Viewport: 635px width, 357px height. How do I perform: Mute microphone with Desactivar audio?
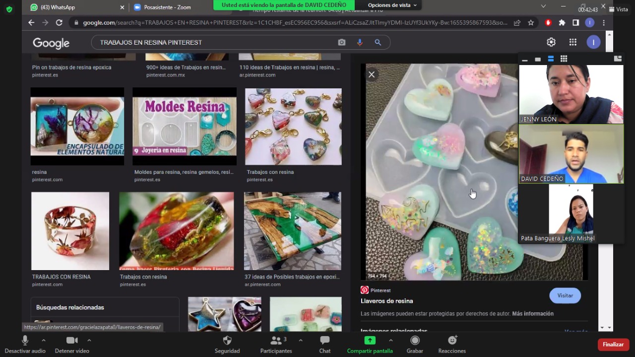click(25, 341)
